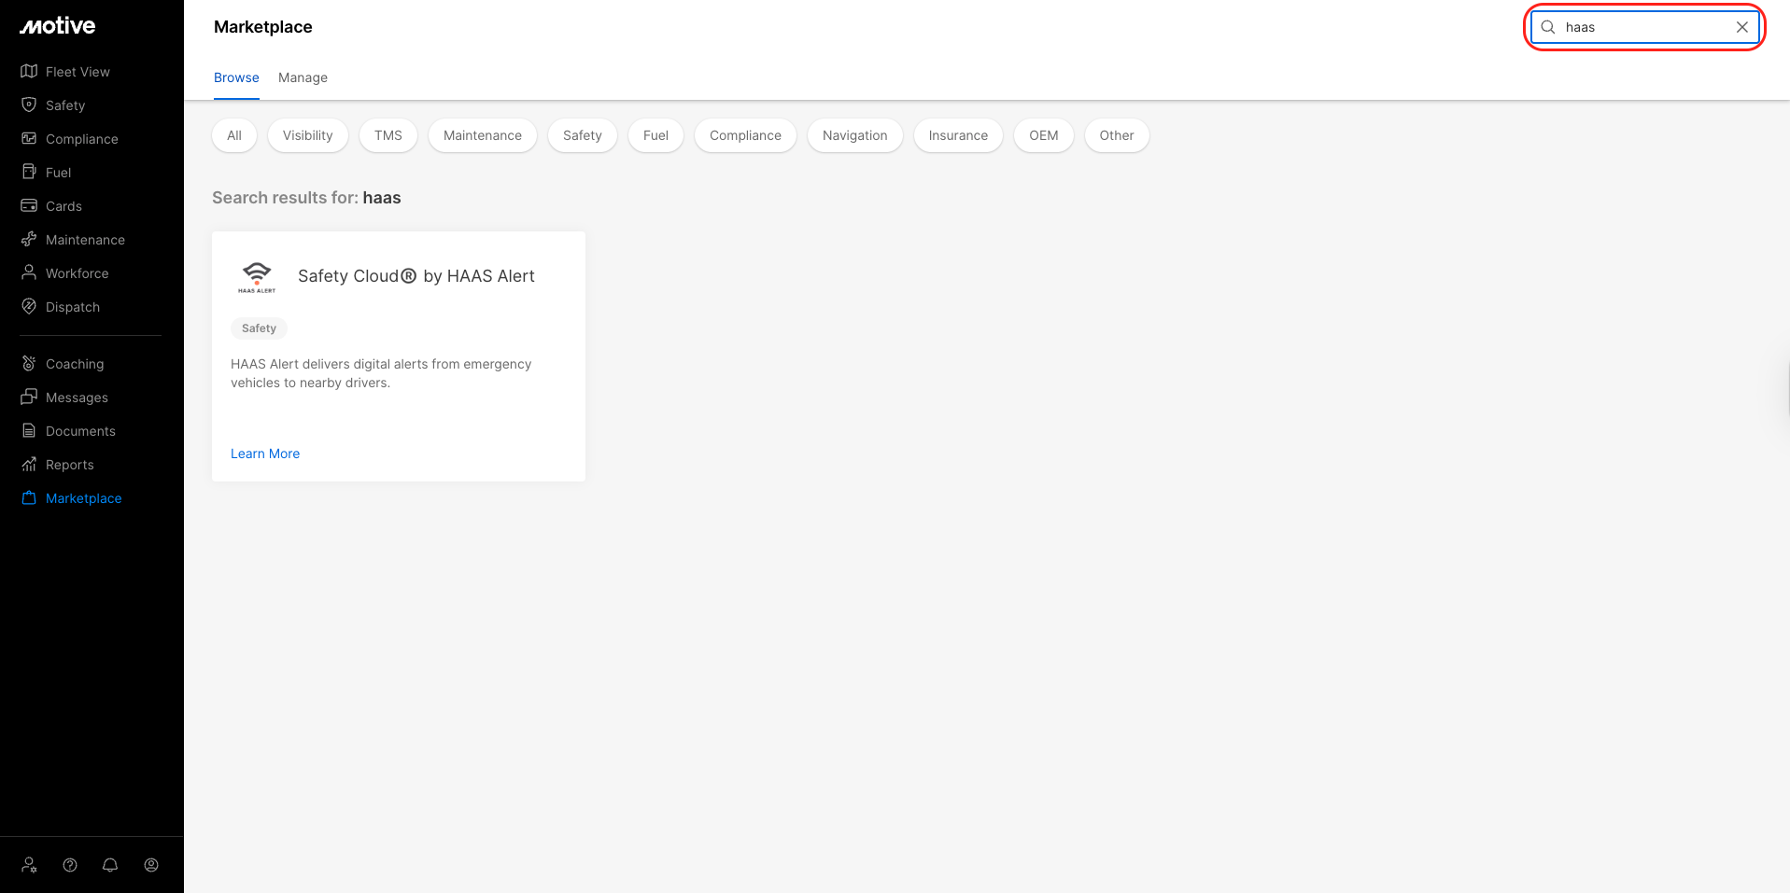Go to Dispatch menu label
The width and height of the screenshot is (1790, 893).
(73, 307)
